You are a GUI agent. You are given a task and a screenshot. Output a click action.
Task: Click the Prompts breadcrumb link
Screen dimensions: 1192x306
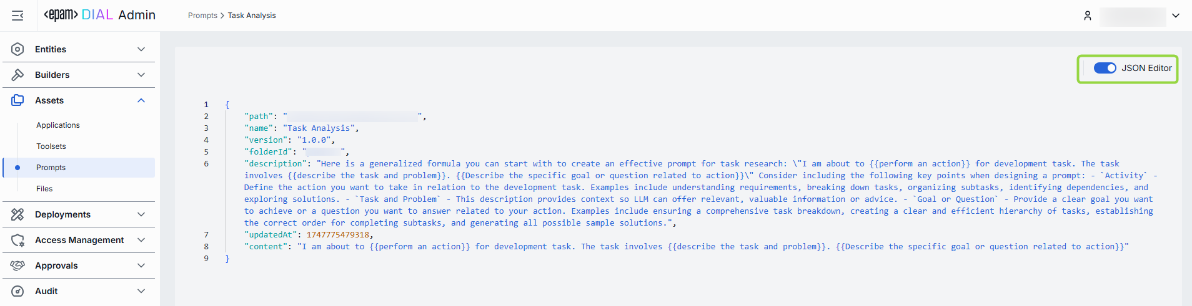tap(202, 16)
